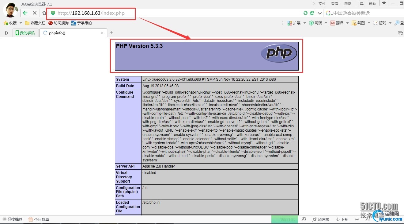Click the green security shield in address bar

click(x=53, y=13)
